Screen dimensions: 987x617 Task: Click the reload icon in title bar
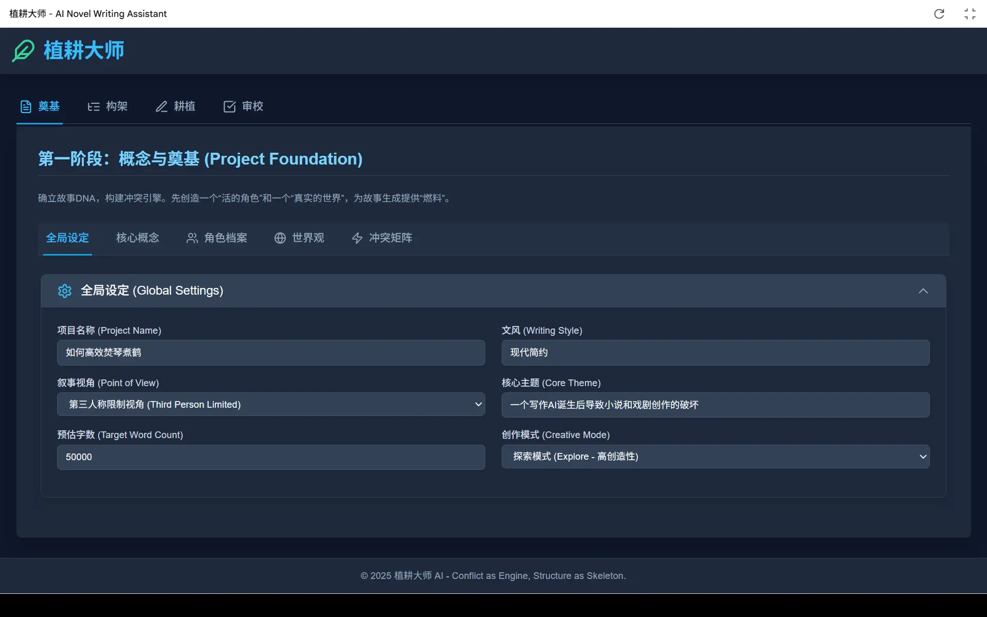[x=939, y=14]
